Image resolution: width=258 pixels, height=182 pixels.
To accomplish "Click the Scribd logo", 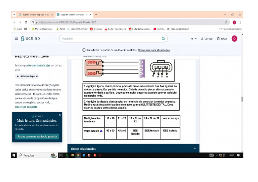I will pyautogui.click(x=31, y=39).
